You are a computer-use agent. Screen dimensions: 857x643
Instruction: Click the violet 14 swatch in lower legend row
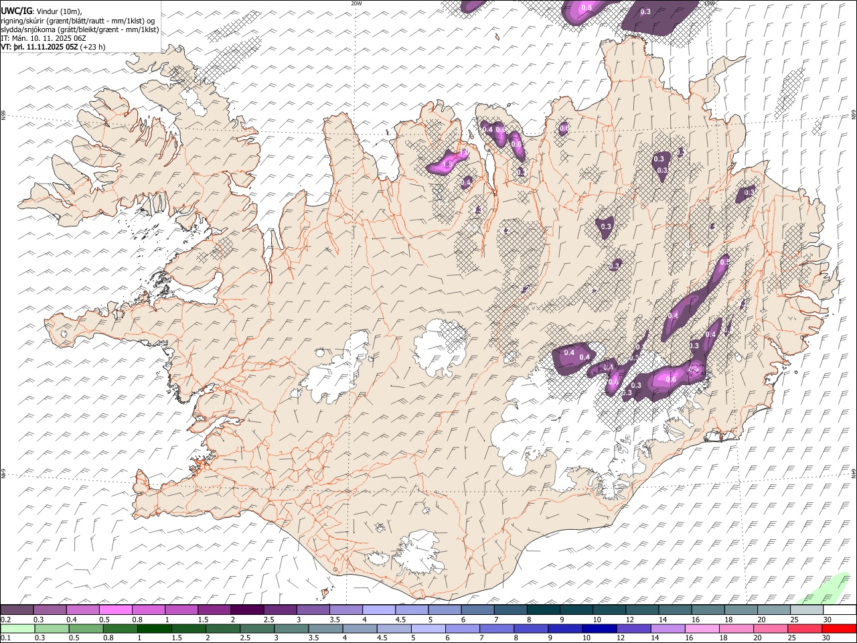668,629
